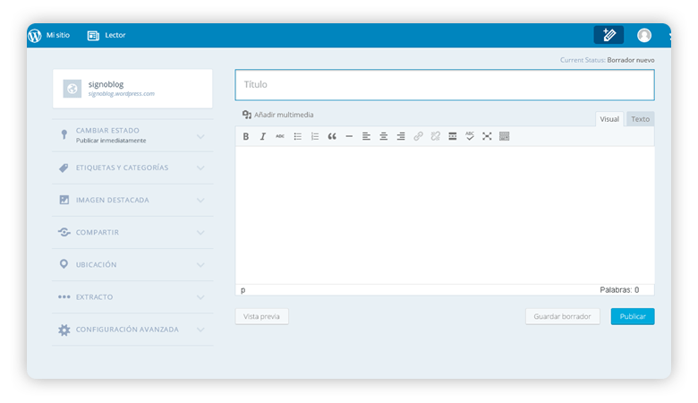This screenshot has width=698, height=403.
Task: Insert a bulleted list
Action: [297, 136]
